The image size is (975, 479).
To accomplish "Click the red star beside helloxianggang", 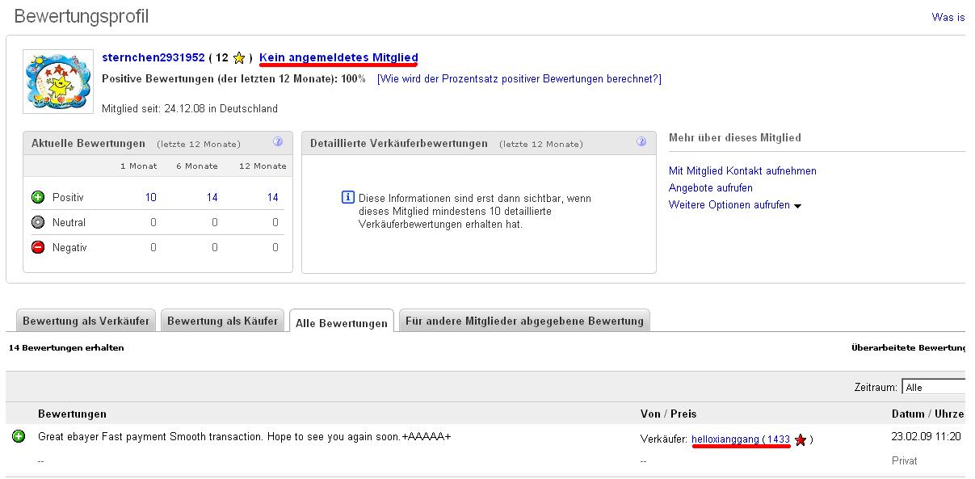I will (x=800, y=439).
